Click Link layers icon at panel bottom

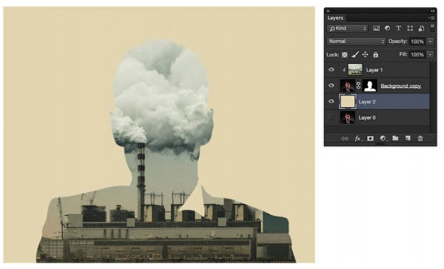[x=344, y=139]
